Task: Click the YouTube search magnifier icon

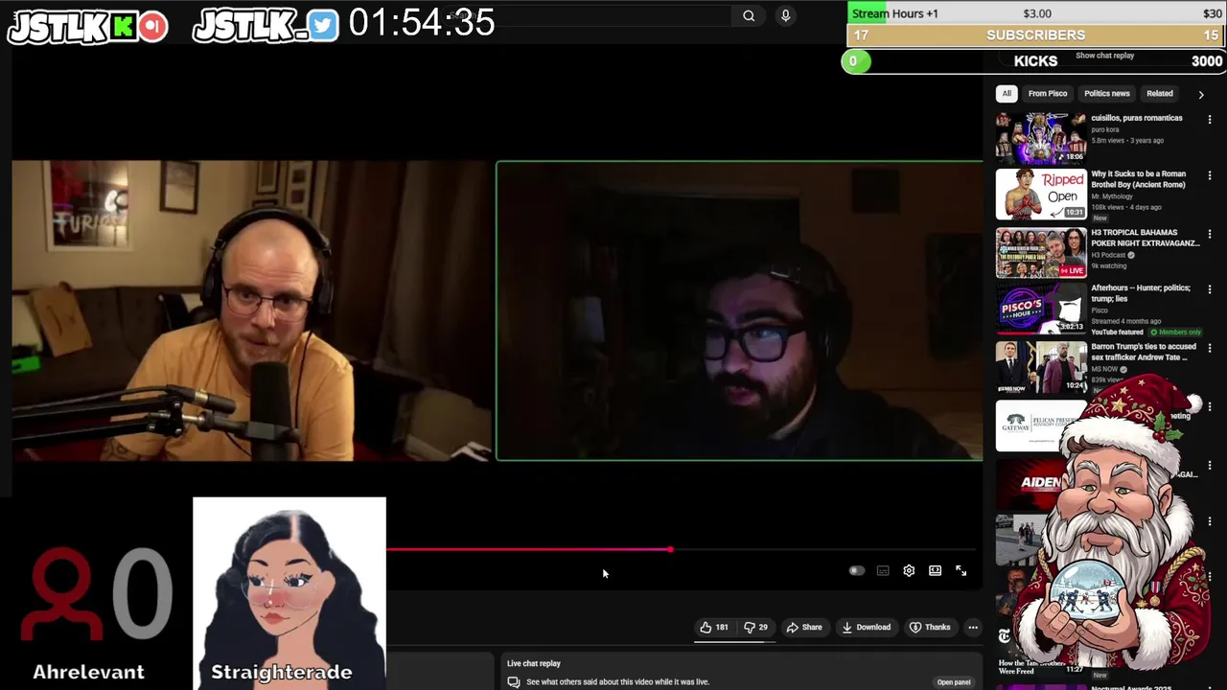Action: 749,15
